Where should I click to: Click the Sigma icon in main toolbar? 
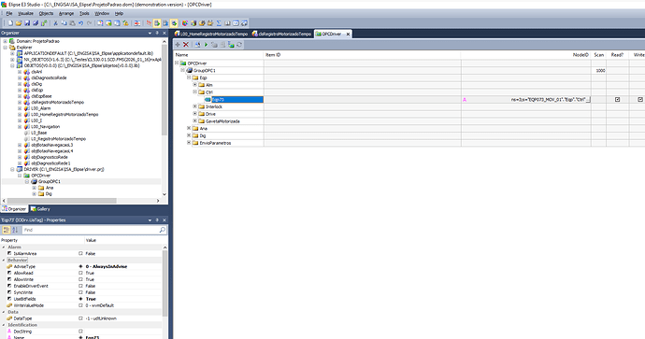pyautogui.click(x=219, y=23)
